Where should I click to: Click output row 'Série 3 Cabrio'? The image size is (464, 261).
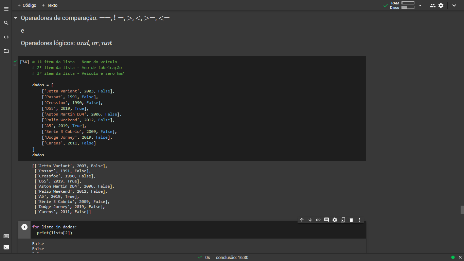72,202
